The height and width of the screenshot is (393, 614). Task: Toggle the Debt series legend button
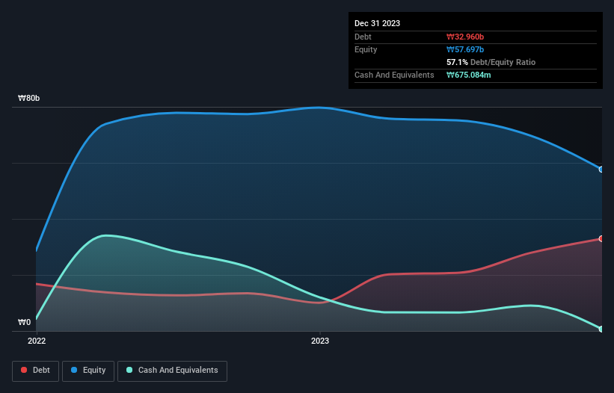(35, 371)
